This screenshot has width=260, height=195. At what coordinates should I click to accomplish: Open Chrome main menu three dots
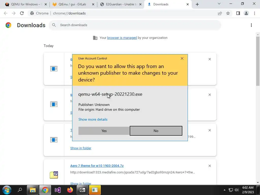click(x=254, y=13)
